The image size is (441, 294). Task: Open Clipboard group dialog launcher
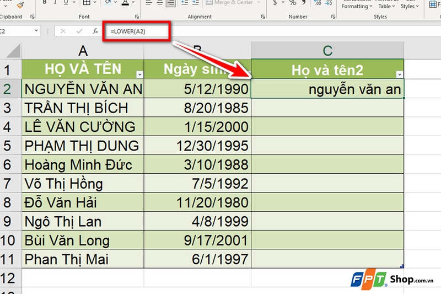click(33, 17)
